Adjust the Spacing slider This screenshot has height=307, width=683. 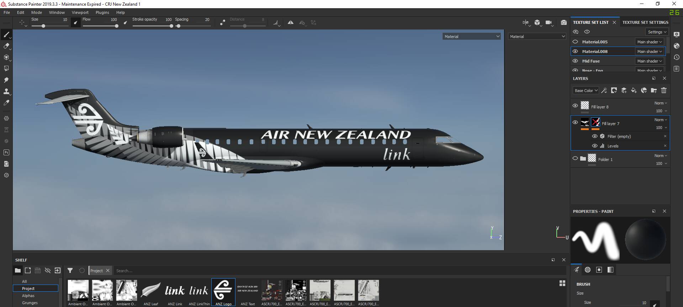pyautogui.click(x=193, y=26)
